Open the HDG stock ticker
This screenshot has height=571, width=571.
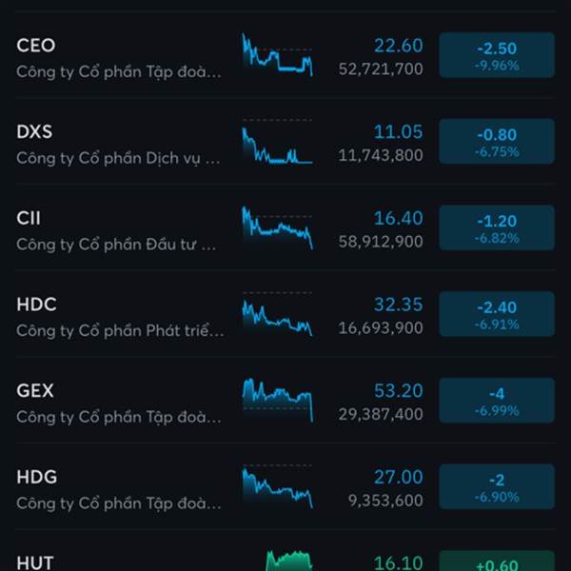[37, 477]
